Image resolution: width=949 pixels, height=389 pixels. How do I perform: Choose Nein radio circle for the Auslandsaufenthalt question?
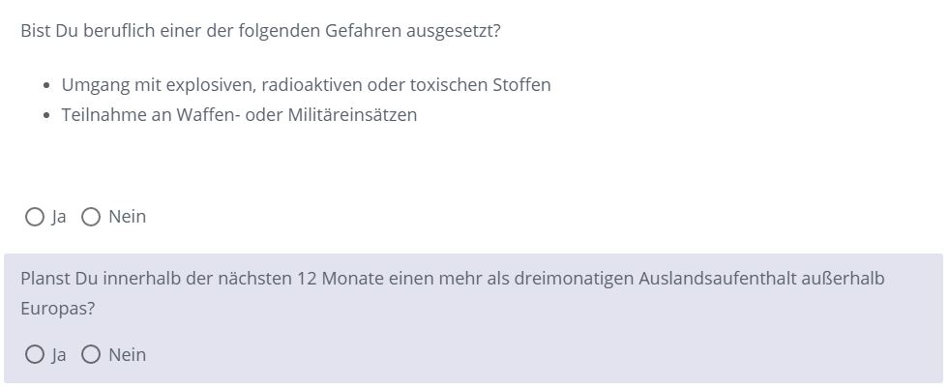tap(91, 354)
